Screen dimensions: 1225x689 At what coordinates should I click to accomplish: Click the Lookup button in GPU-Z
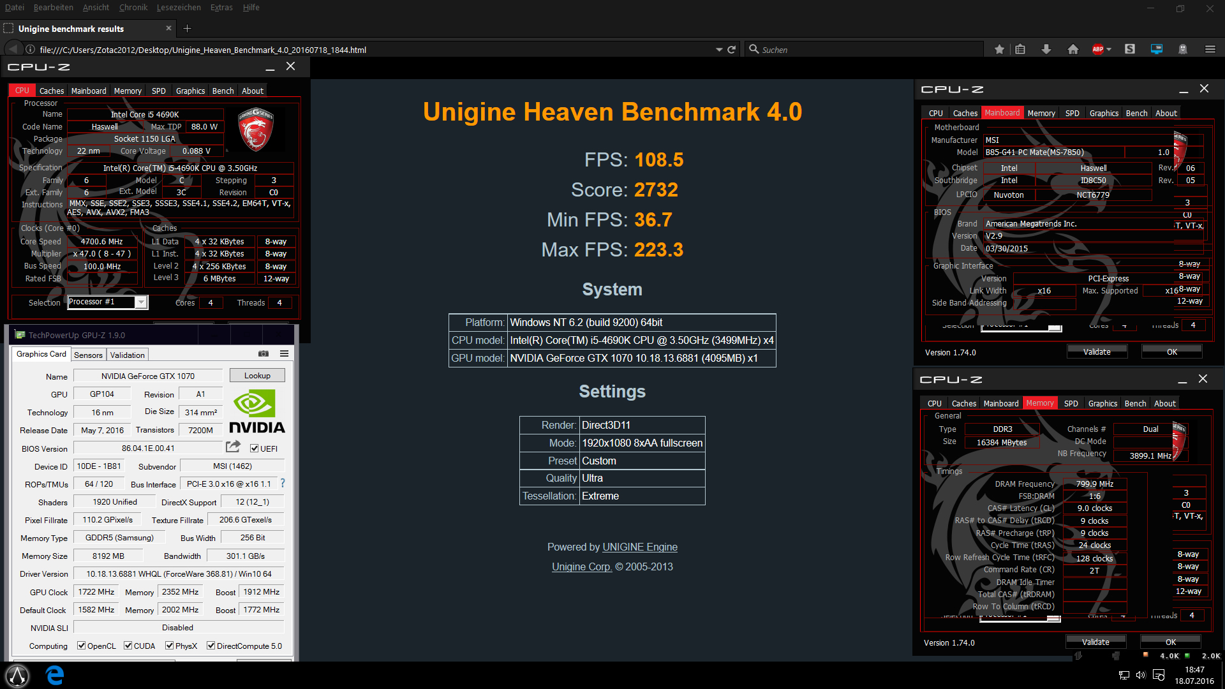257,376
